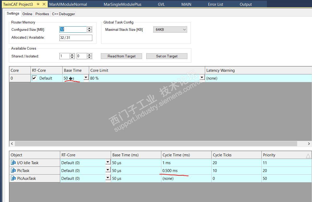Viewport: 312px width, 202px height.
Task: Click the Core Limit column header
Action: [x=147, y=70]
